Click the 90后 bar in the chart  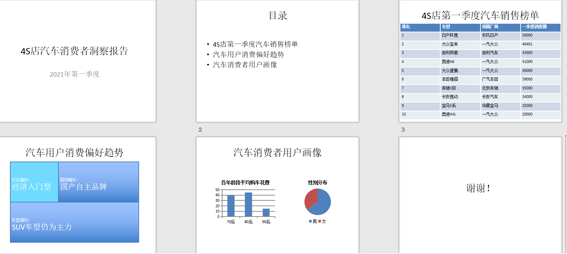tap(266, 212)
